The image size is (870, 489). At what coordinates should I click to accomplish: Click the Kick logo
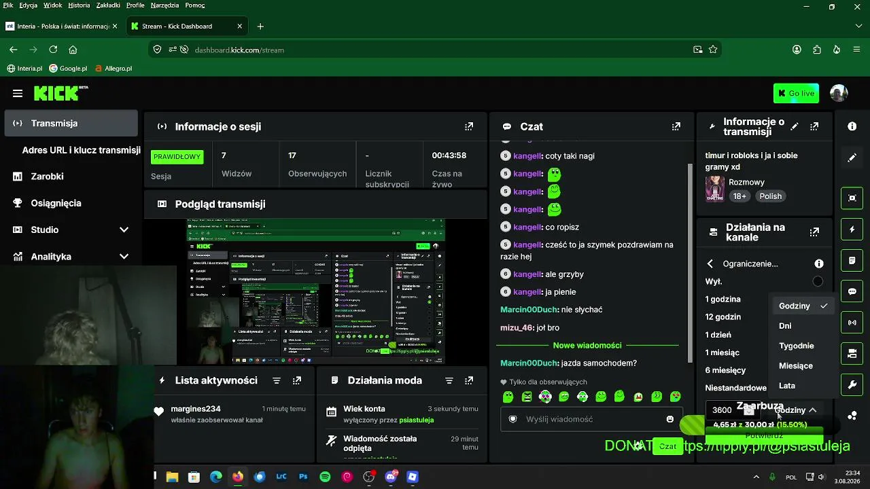[x=60, y=93]
